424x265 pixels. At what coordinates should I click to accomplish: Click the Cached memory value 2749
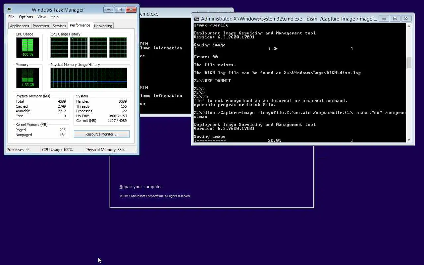tap(62, 106)
